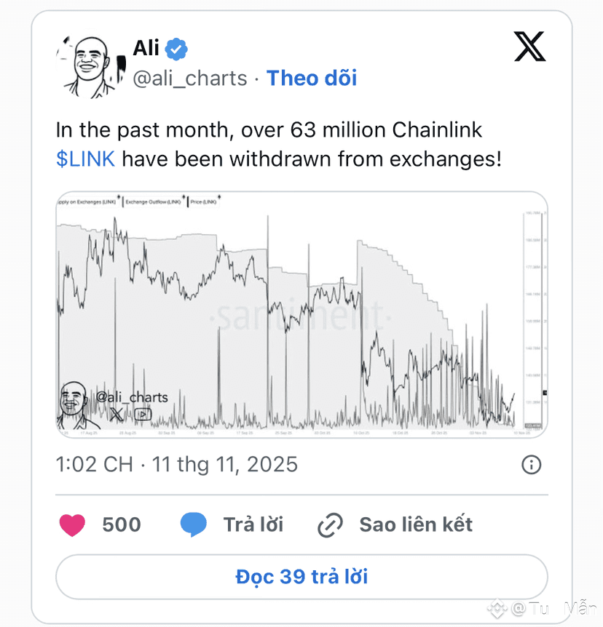Open Đọc 39 trả lời replies
The image size is (603, 627).
[301, 578]
